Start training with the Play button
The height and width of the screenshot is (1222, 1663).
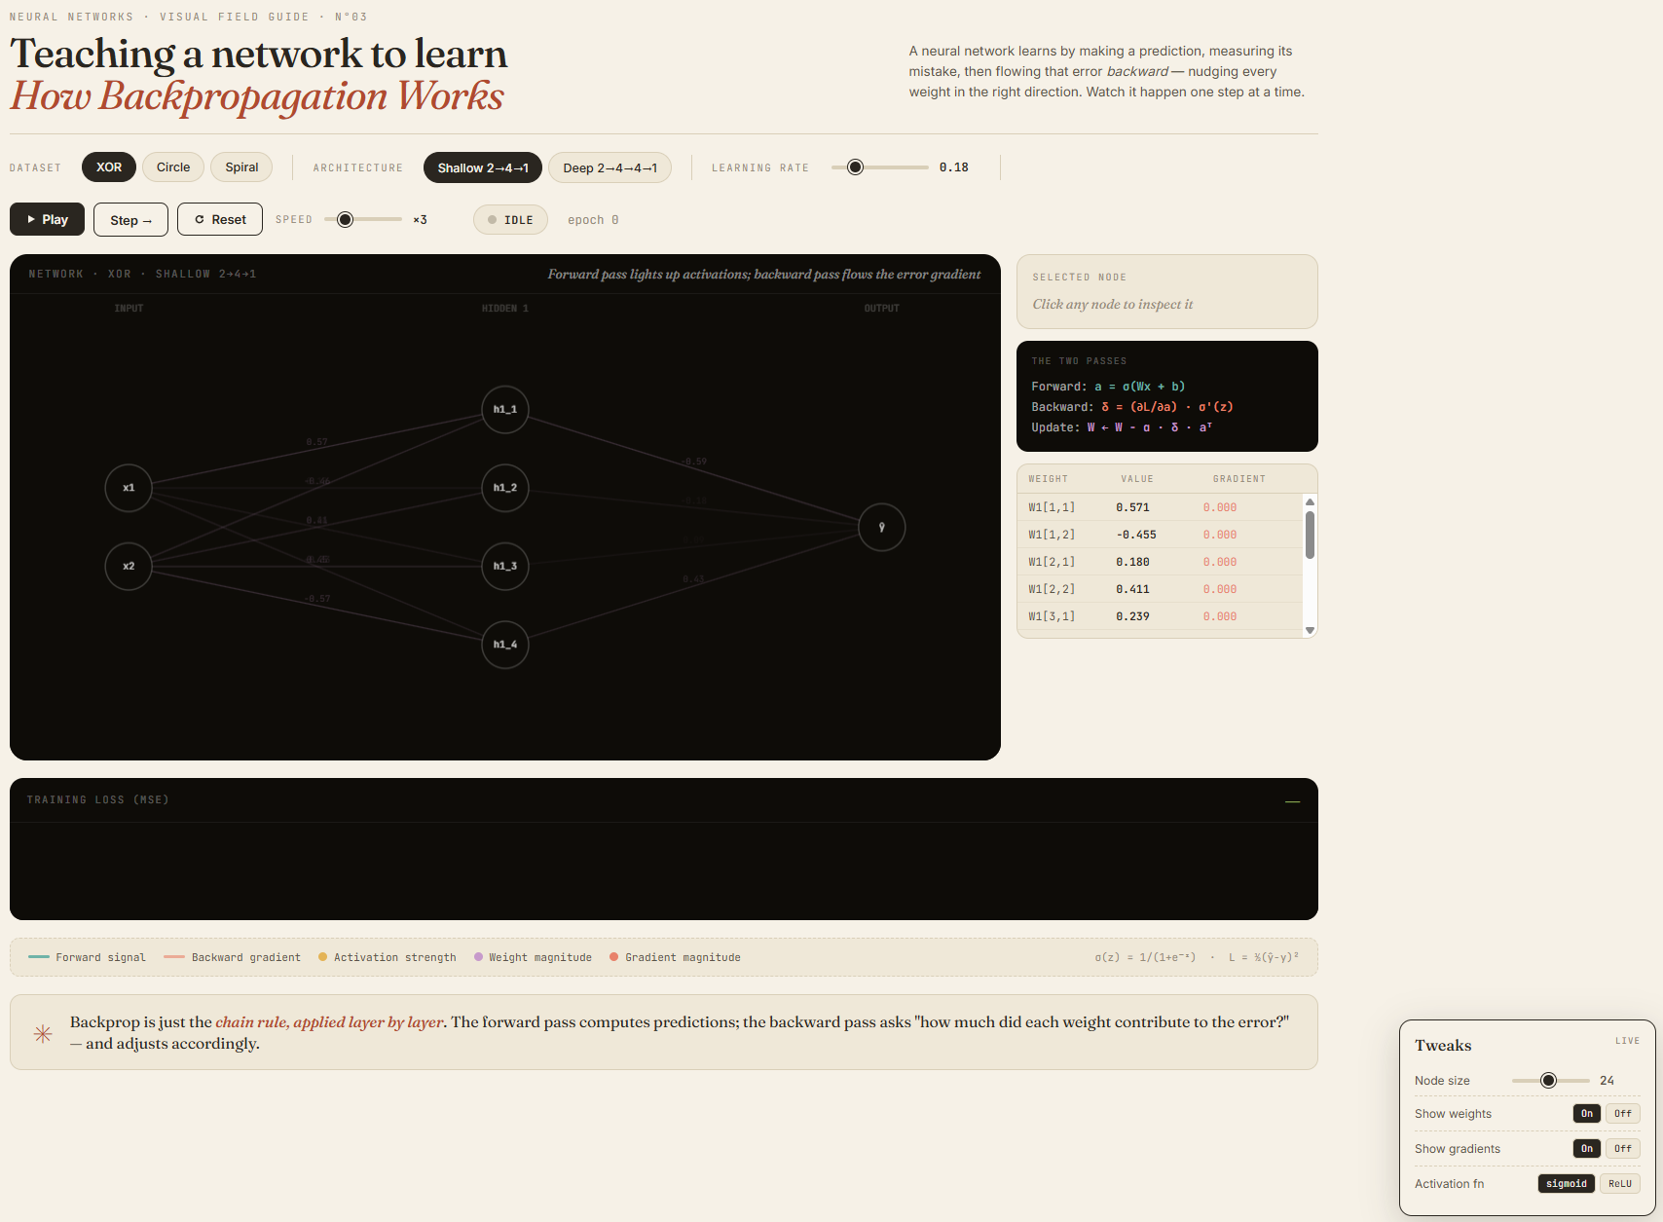[x=48, y=219]
